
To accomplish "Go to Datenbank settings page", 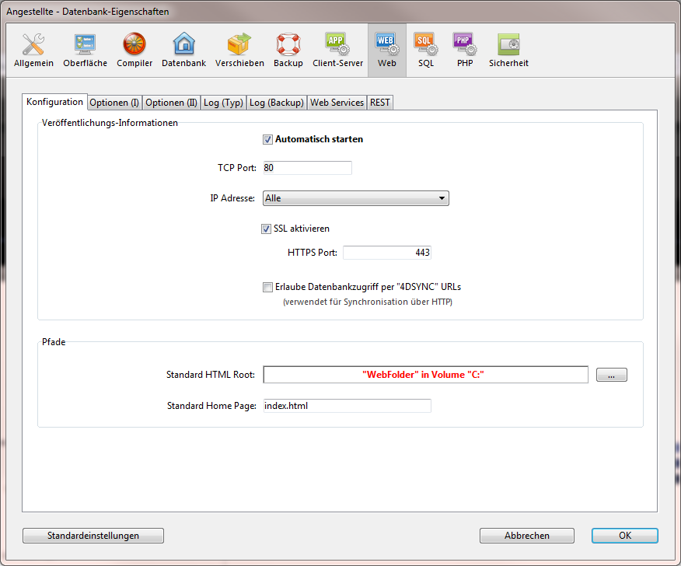I will point(183,51).
